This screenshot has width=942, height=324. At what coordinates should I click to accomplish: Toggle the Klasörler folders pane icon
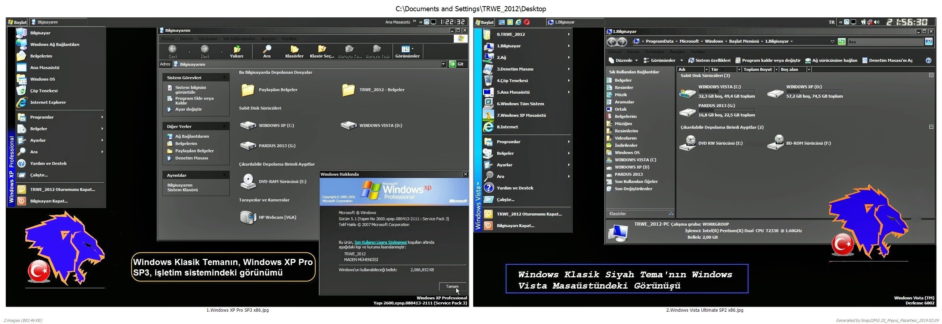[x=294, y=49]
